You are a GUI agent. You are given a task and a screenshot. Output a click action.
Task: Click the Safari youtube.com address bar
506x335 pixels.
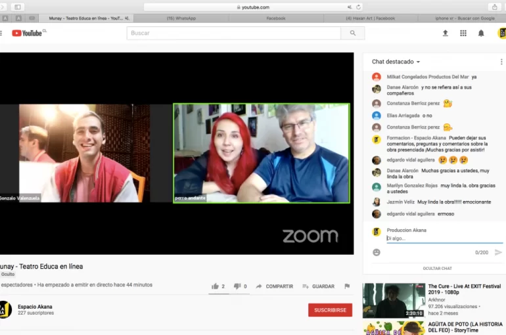(x=253, y=7)
